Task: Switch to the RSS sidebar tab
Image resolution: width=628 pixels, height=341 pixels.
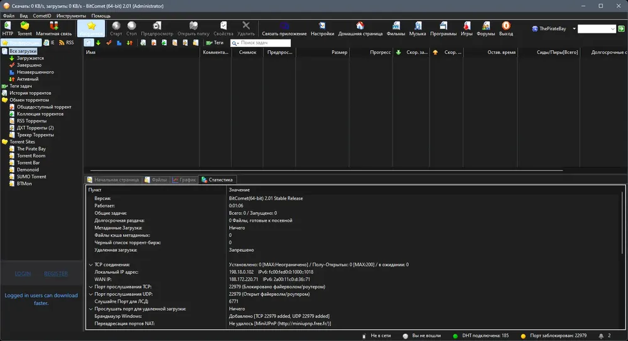Action: [67, 43]
